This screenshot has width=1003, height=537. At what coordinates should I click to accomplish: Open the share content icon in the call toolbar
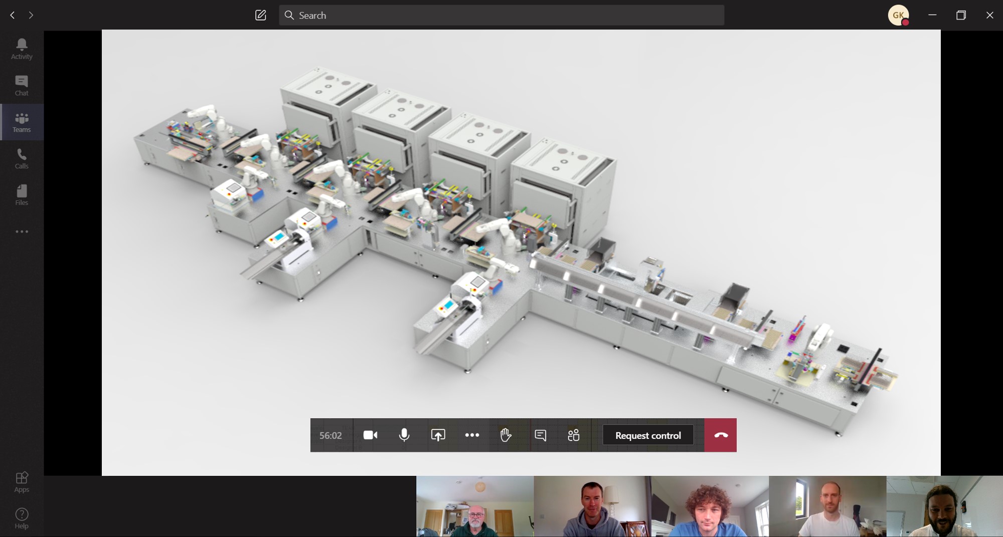[438, 435]
